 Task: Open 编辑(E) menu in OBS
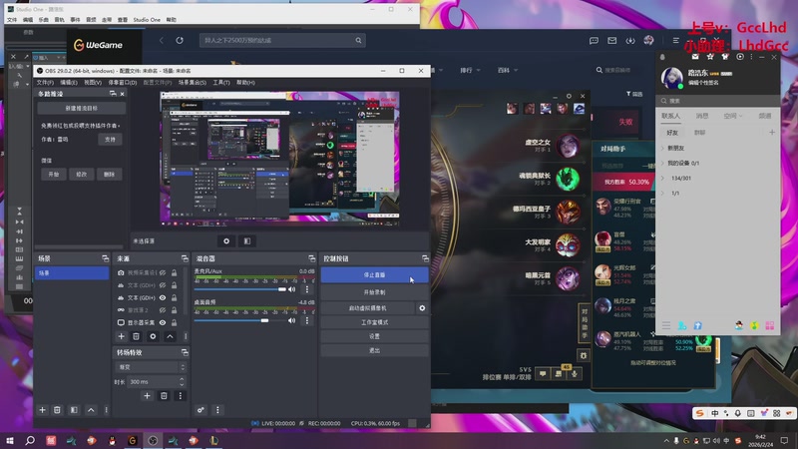coord(69,83)
